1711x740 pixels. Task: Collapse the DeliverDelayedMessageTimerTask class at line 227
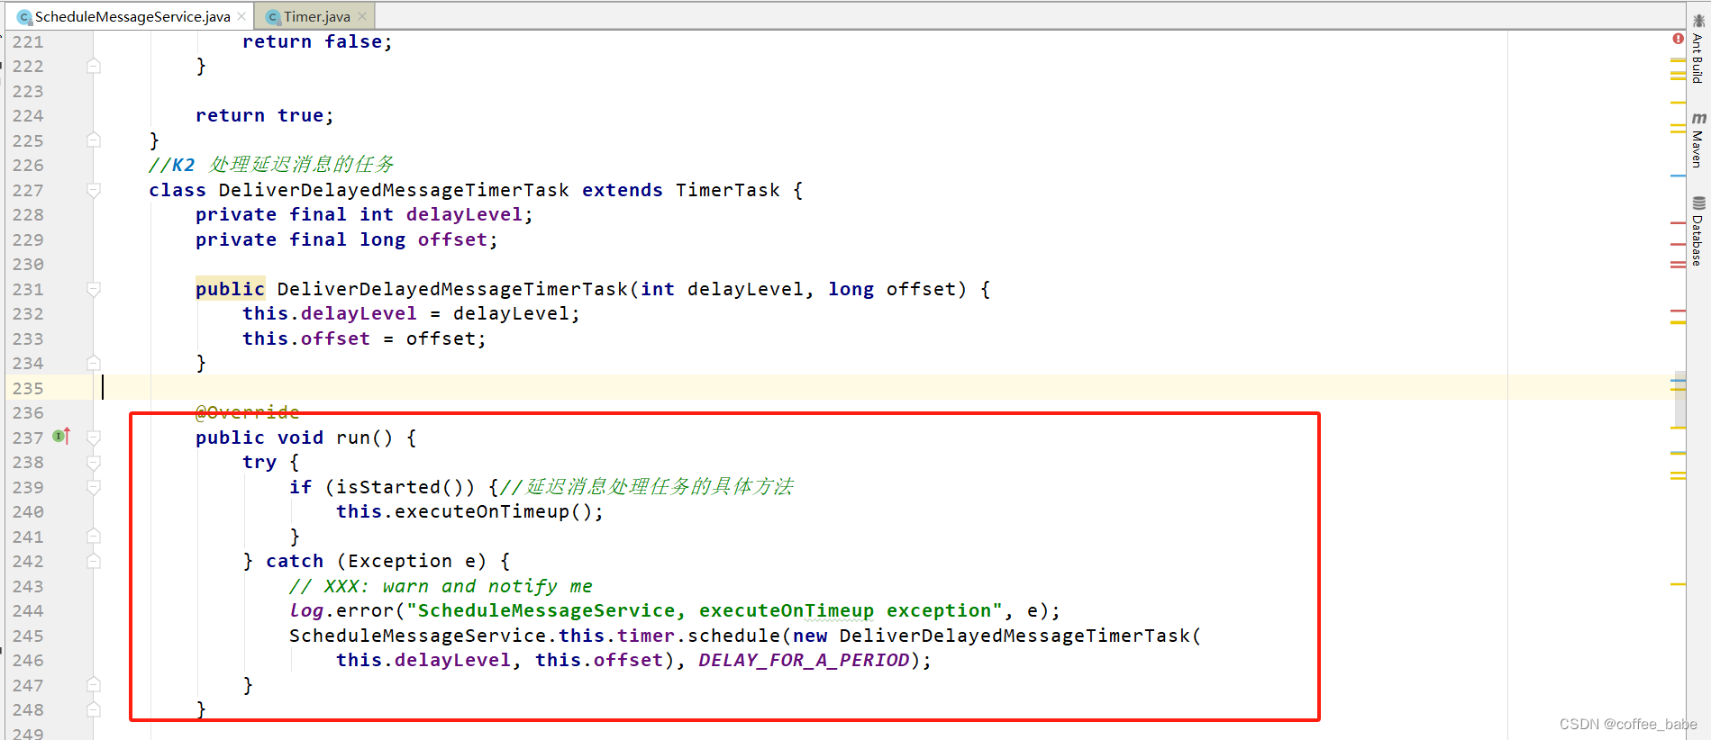[94, 190]
